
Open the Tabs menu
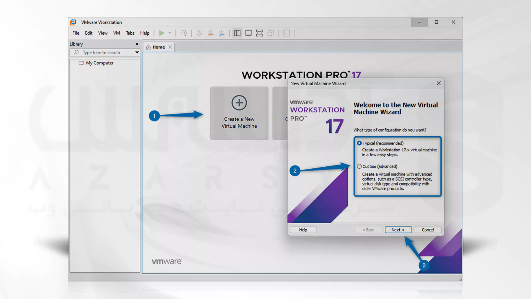tap(130, 33)
